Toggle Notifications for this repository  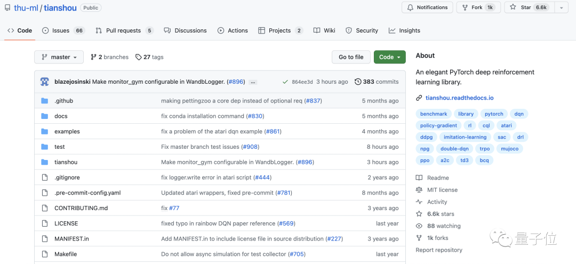(x=427, y=7)
